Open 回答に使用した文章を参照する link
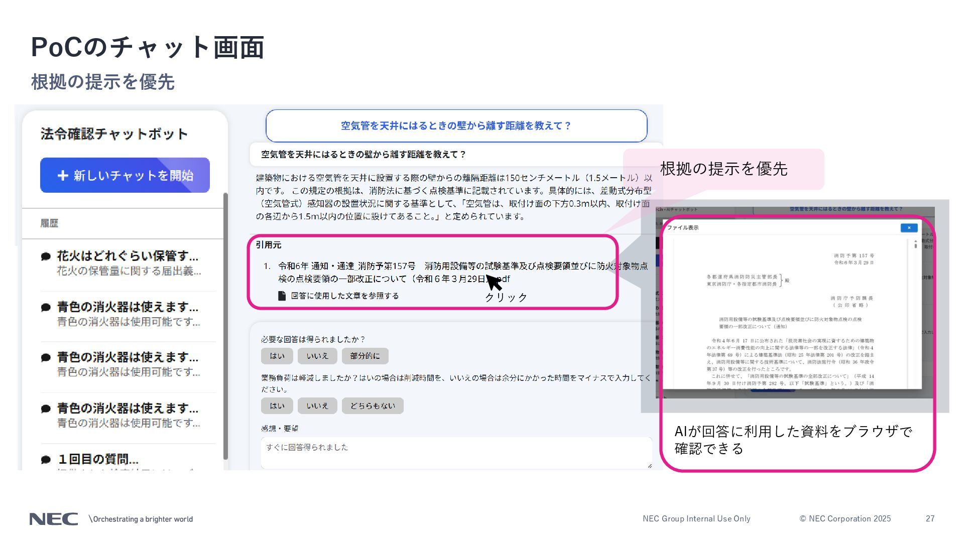Screen dimensions: 964x542 click(344, 296)
